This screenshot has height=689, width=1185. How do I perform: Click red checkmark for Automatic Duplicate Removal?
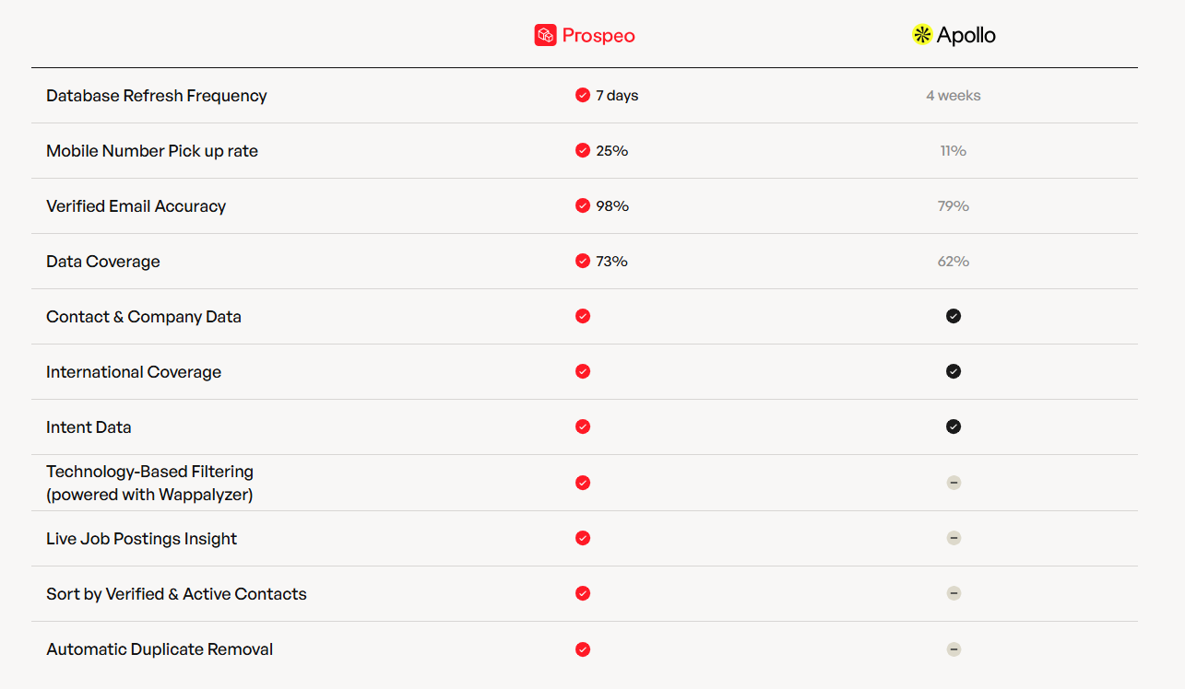point(583,649)
